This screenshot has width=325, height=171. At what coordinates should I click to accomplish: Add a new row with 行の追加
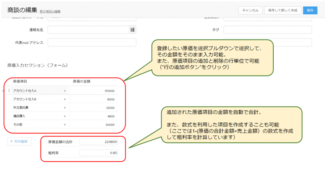point(19,142)
